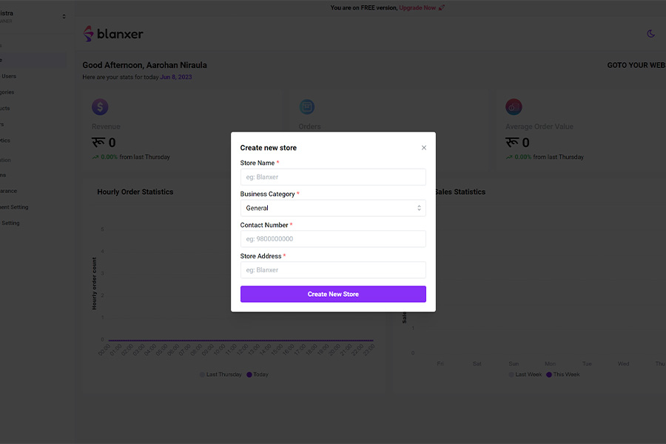
Task: Click the Blanxer logo
Action: click(x=113, y=33)
